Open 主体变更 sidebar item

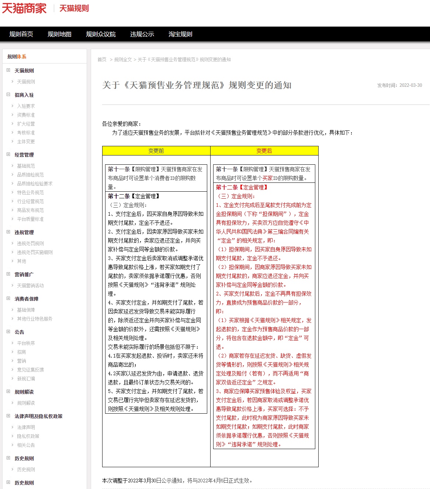tap(26, 141)
